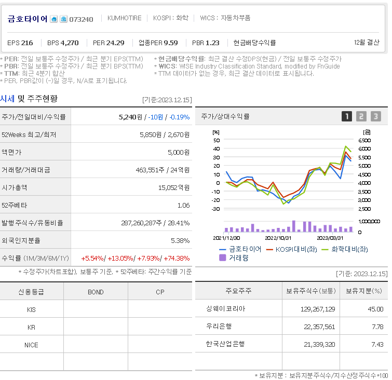
Task: Click the EPS 216 value
Action: coord(20,43)
